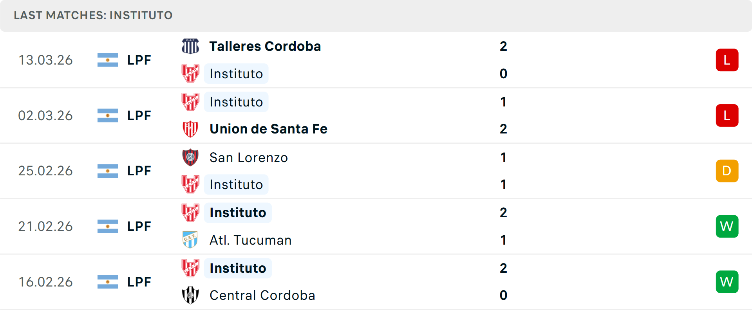This screenshot has height=310, width=752.
Task: Click Argentina flag on the 02.03.26 row
Action: [x=108, y=115]
